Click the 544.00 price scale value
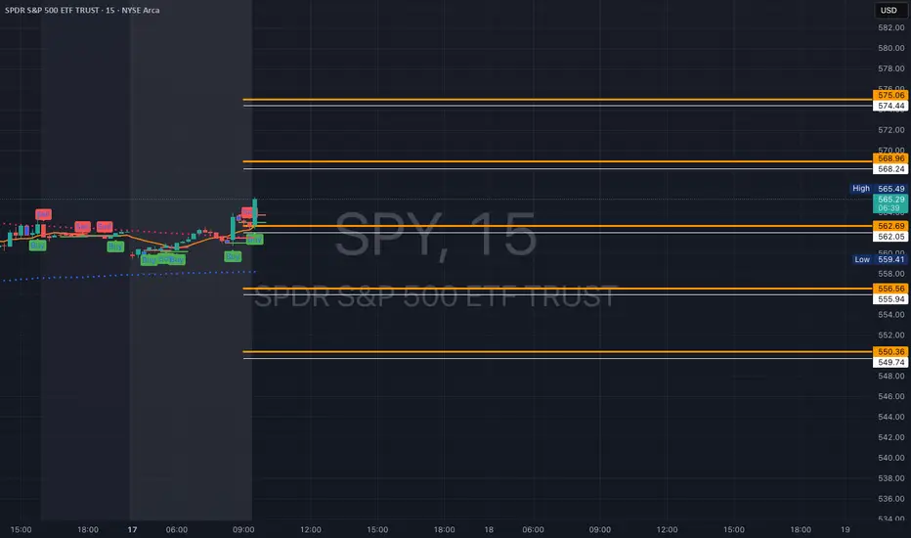 click(890, 417)
